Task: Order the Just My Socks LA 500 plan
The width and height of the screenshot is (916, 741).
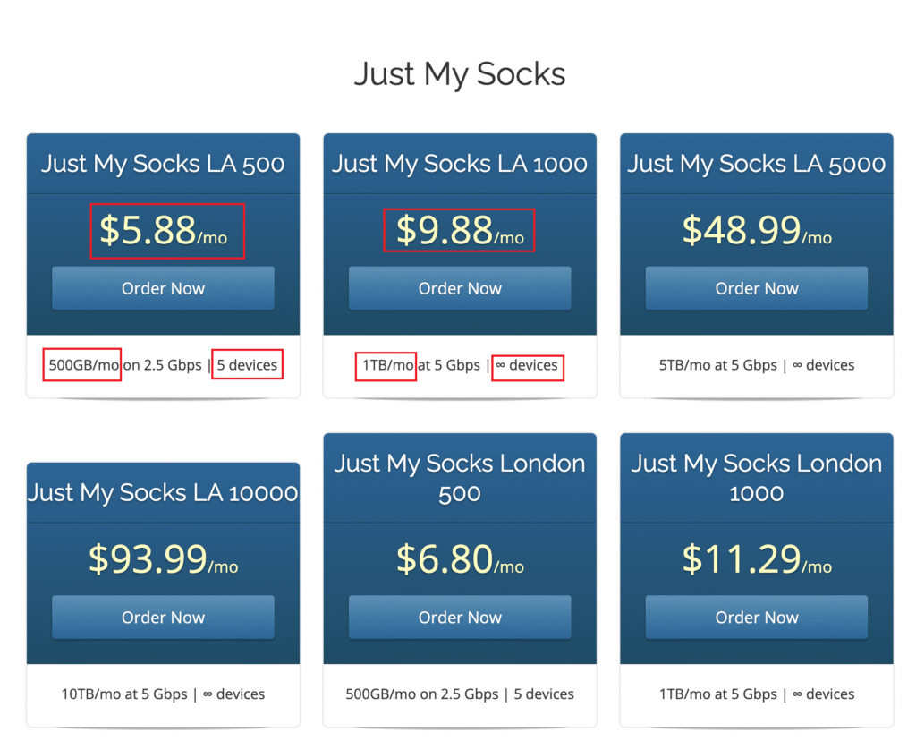Action: click(163, 288)
